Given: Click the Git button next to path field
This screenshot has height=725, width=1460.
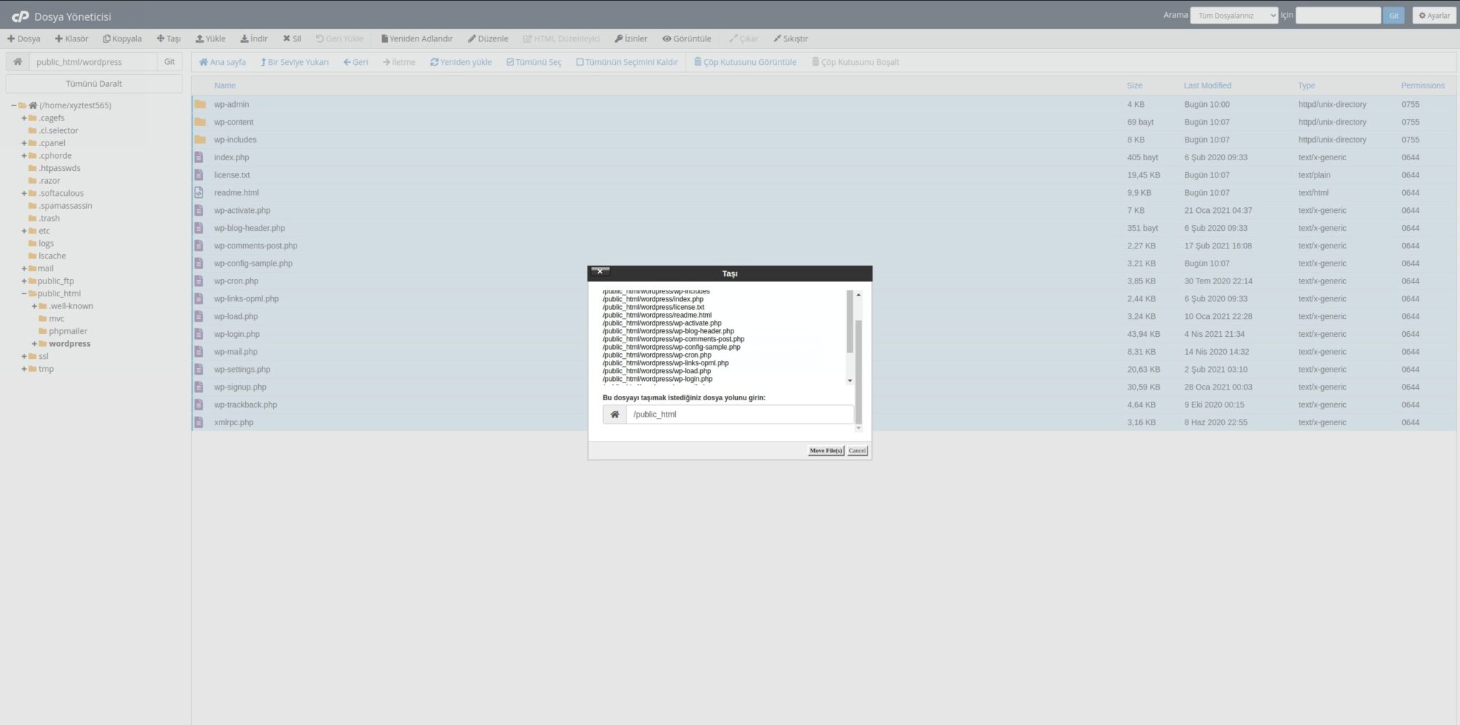Looking at the screenshot, I should pyautogui.click(x=170, y=62).
